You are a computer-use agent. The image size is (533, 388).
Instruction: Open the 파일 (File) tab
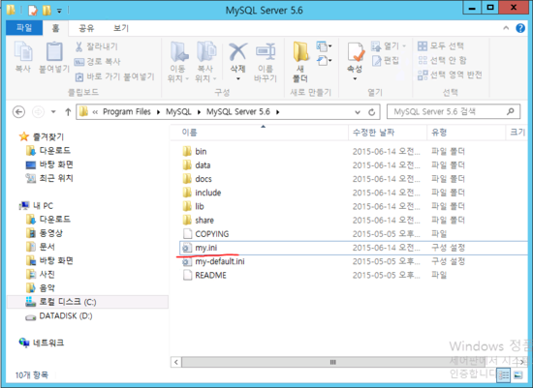click(24, 27)
